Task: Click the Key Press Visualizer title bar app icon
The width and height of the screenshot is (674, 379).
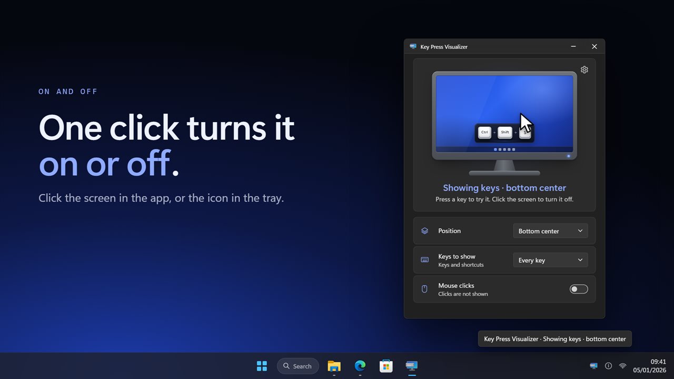Action: [413, 46]
